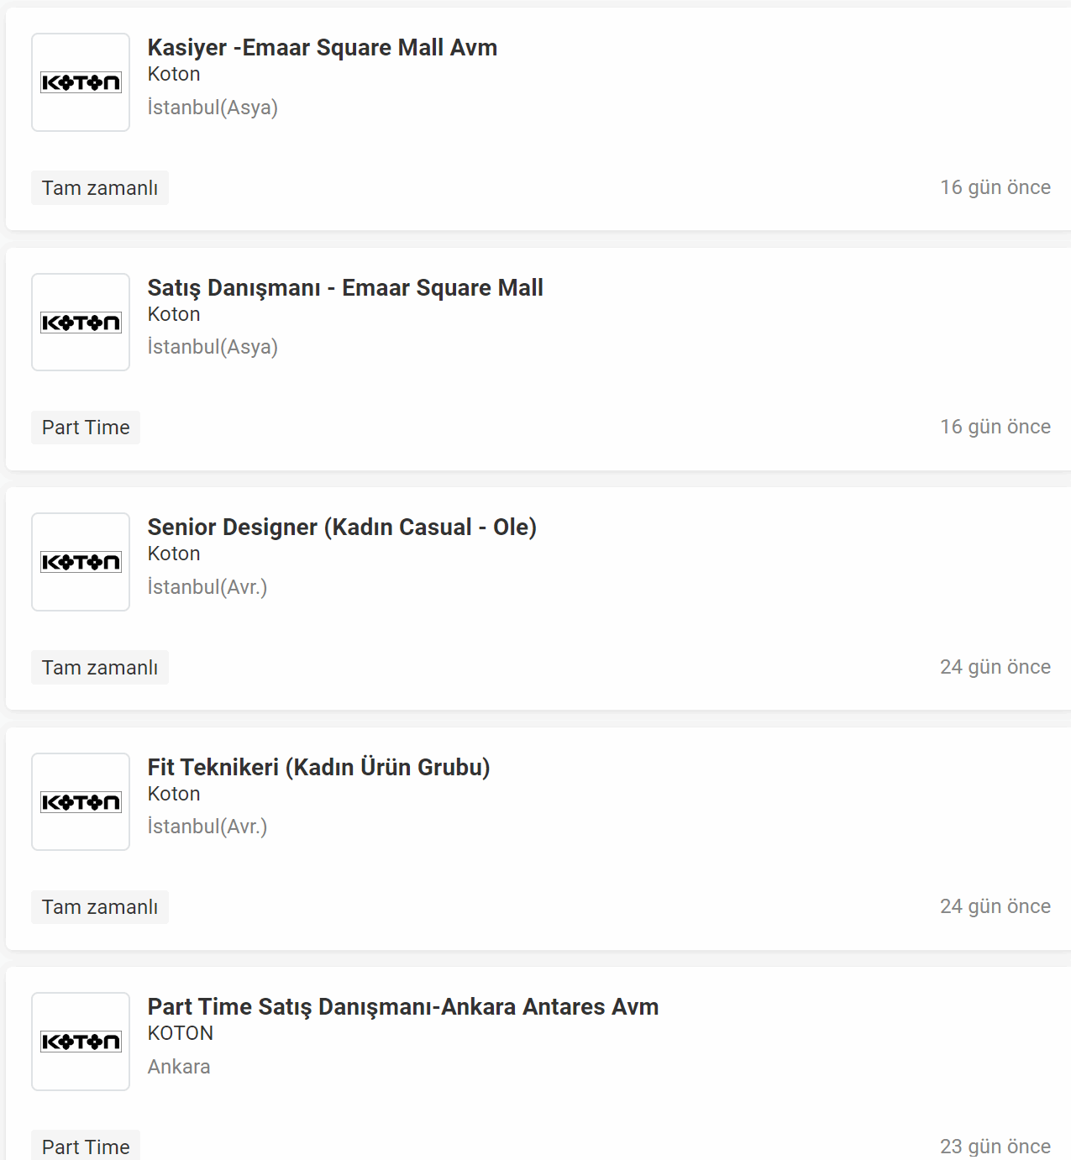Click 24 gün önce on Fit Teknikeri card
The height and width of the screenshot is (1160, 1071).
click(x=995, y=906)
